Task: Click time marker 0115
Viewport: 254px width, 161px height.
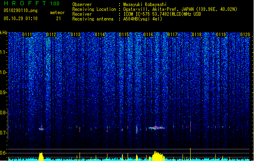Action: point(124,35)
